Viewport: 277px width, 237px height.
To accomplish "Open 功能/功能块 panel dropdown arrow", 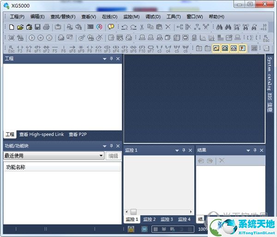I will click(105, 146).
